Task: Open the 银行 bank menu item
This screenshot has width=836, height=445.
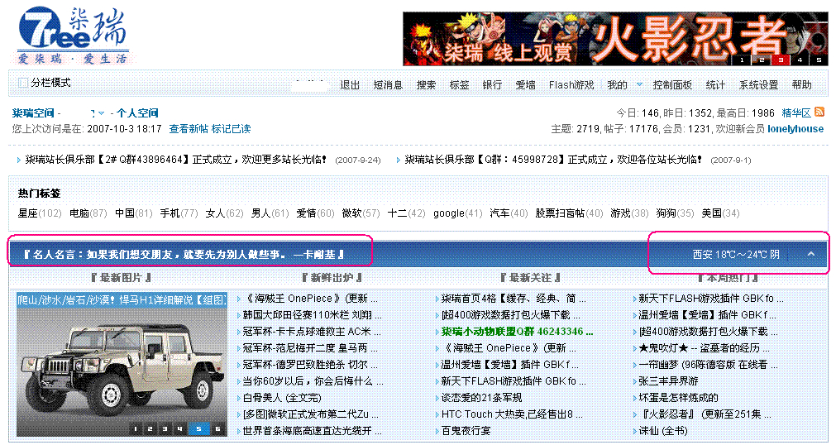Action: point(492,85)
